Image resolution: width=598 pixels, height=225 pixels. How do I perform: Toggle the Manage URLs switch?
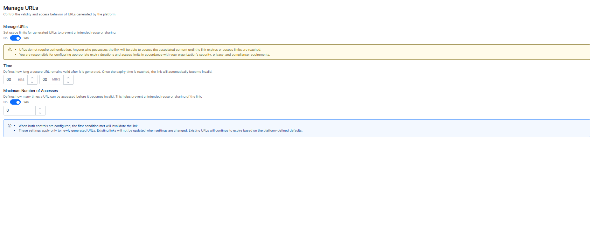pyautogui.click(x=15, y=38)
